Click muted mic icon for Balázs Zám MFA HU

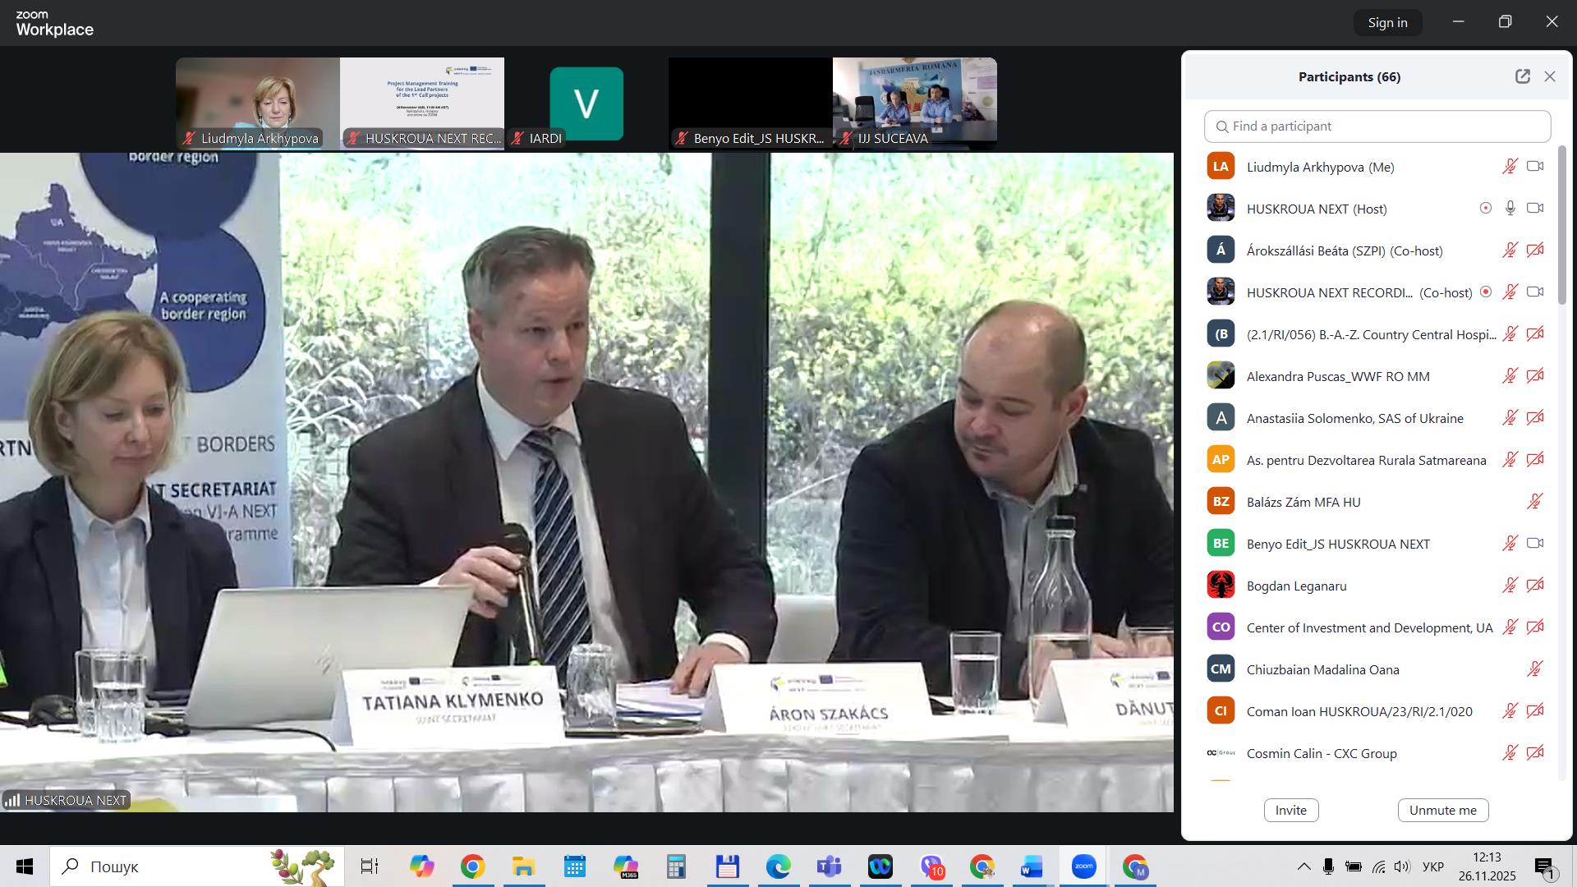pyautogui.click(x=1534, y=502)
